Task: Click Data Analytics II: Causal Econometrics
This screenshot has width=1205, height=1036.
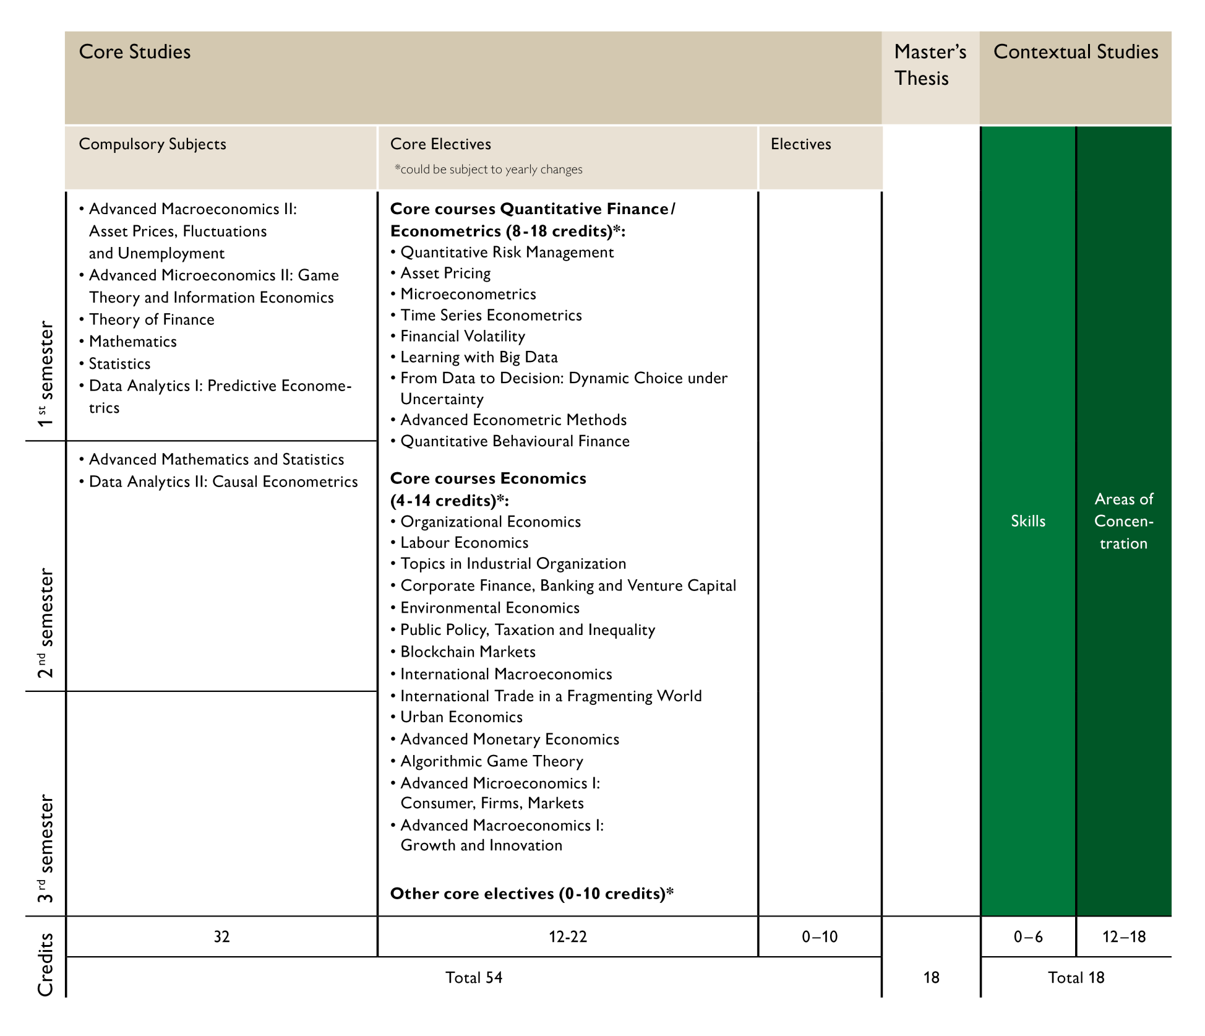Action: coord(223,482)
